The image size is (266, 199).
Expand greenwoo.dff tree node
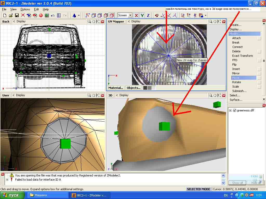230,111
